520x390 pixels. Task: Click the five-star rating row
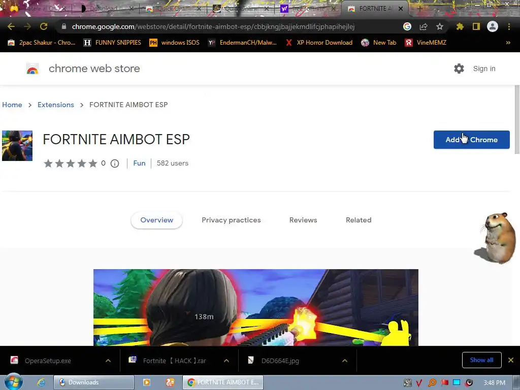point(70,163)
